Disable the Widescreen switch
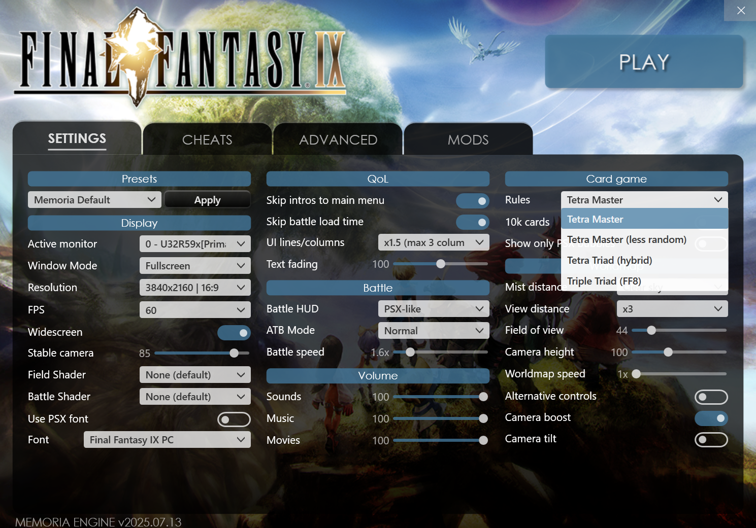 tap(234, 333)
